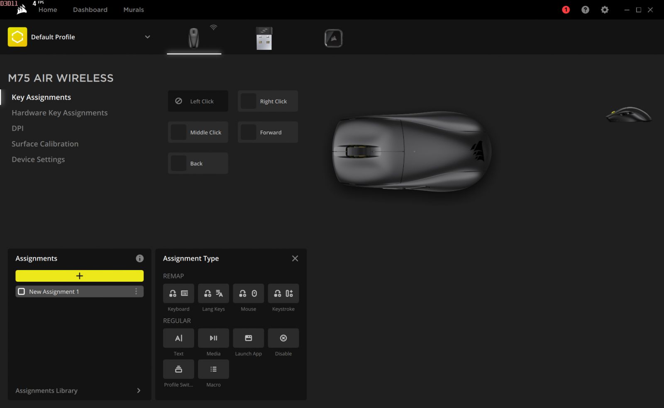Open the notifications alert badge
This screenshot has height=408, width=664.
point(566,10)
